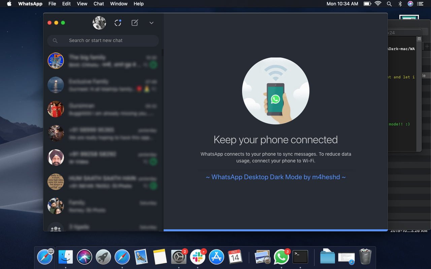Open the WhatsApp application menu
Viewport: 431px width, 269px height.
[30, 4]
